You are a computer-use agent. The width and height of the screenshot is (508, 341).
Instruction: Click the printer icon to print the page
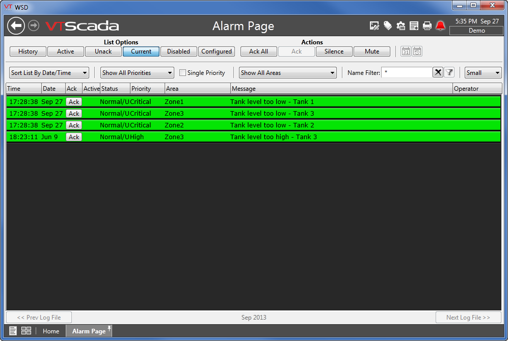point(427,25)
